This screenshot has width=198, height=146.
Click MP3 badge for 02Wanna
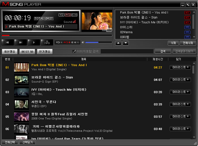pos(187,32)
